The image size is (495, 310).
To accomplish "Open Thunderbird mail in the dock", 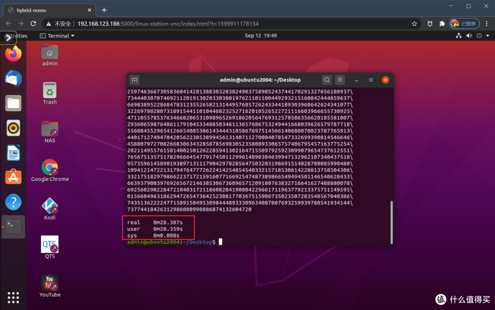I will 13,78.
